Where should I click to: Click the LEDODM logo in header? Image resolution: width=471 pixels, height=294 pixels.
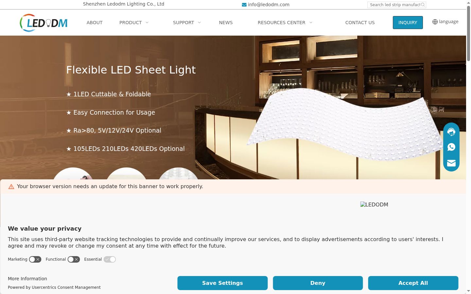point(44,23)
